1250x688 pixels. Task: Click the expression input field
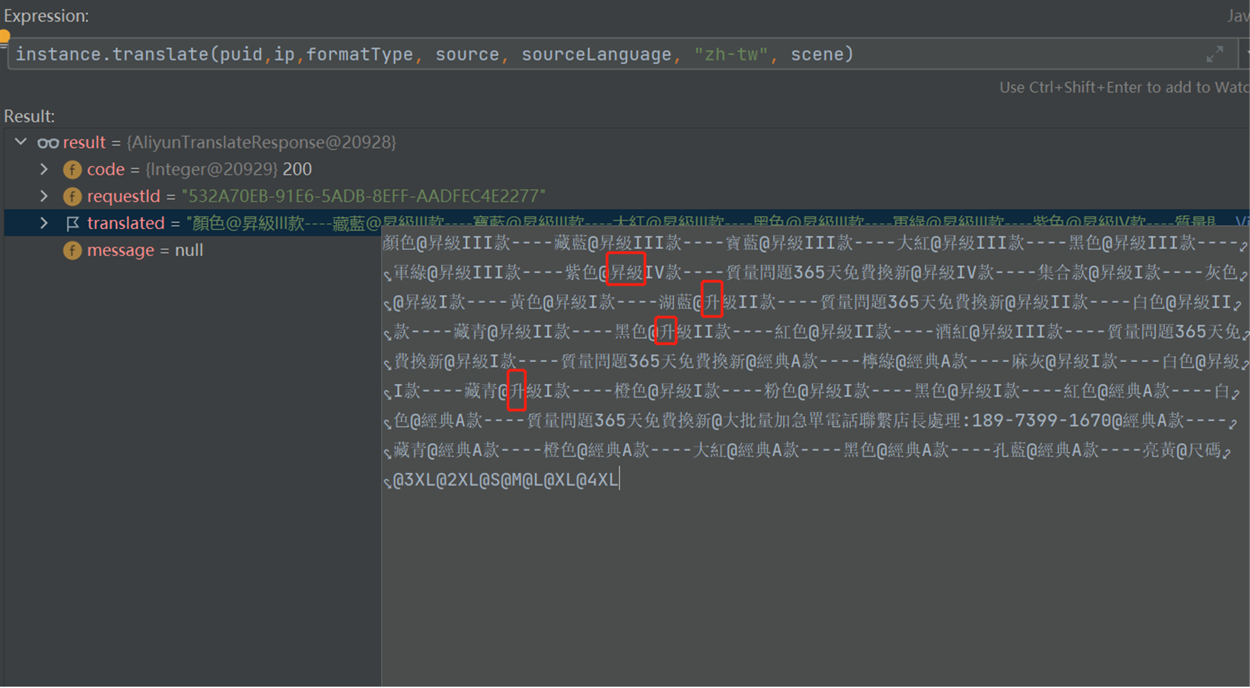[x=621, y=54]
